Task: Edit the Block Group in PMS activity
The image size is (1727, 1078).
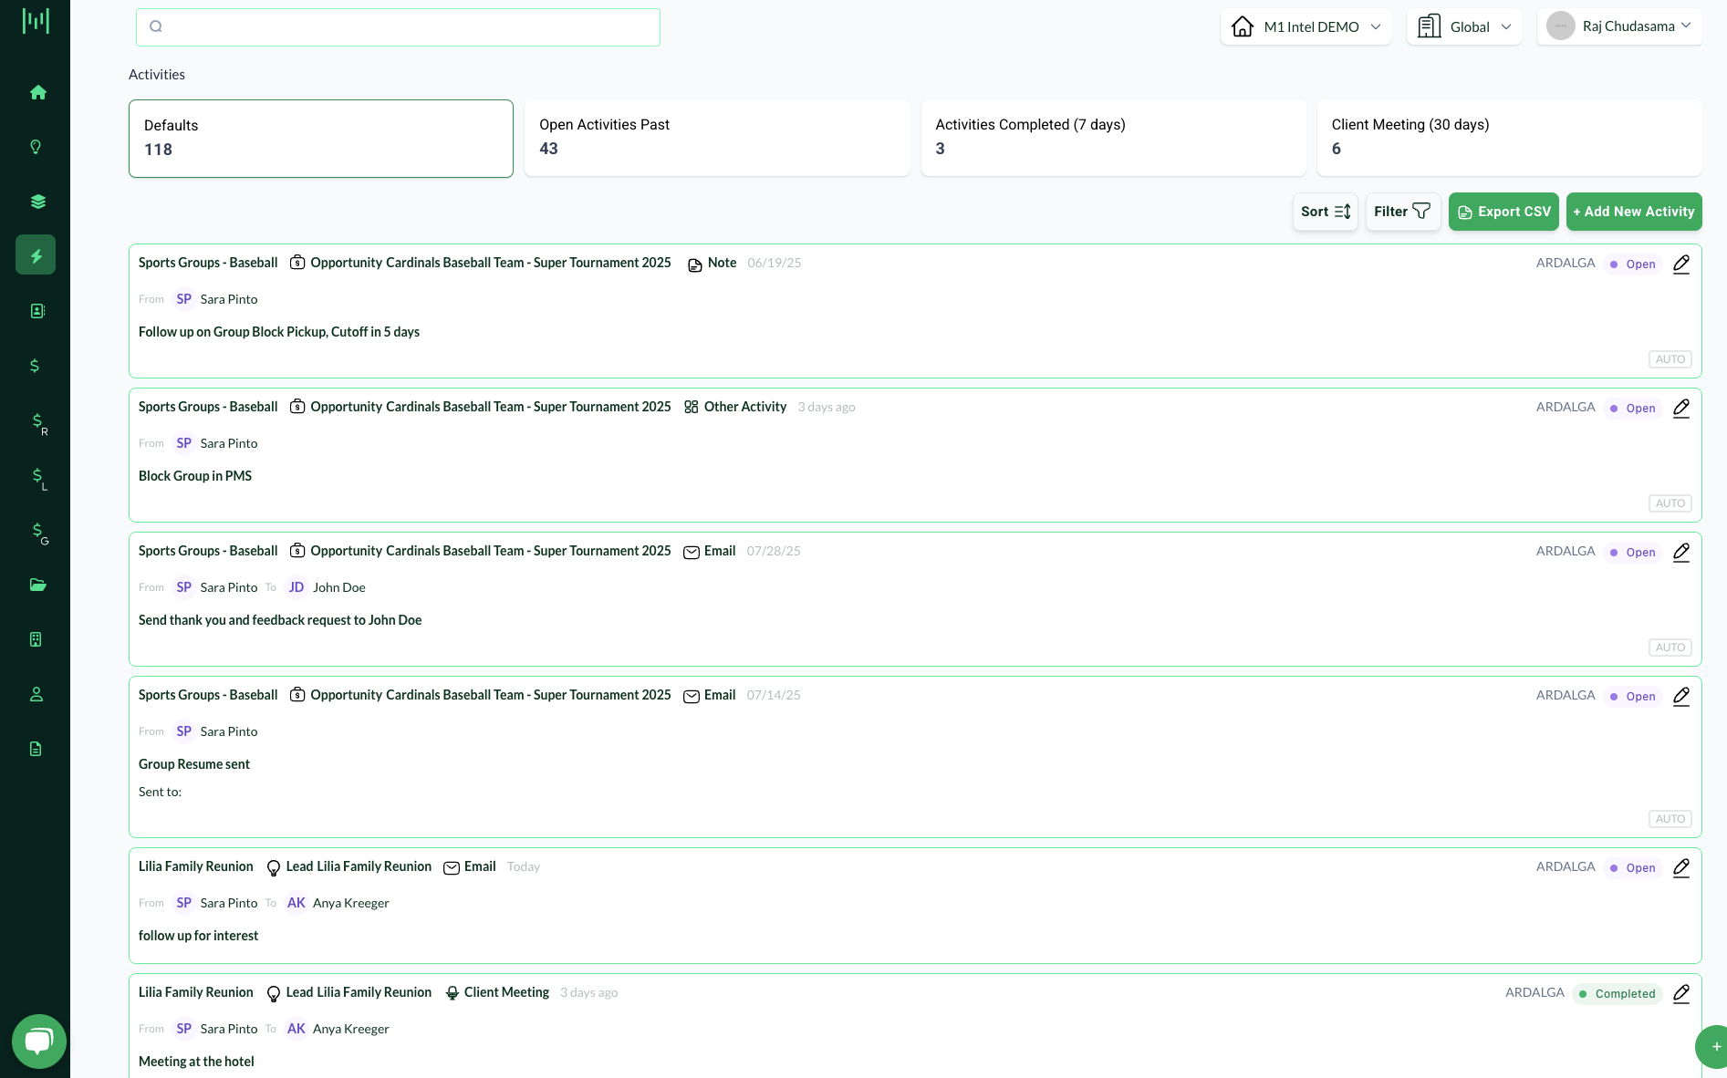Action: [1680, 408]
